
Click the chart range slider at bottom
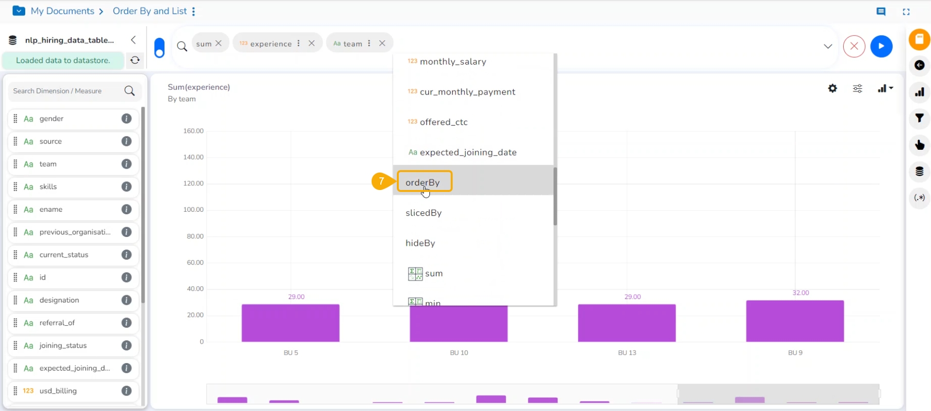[778, 394]
